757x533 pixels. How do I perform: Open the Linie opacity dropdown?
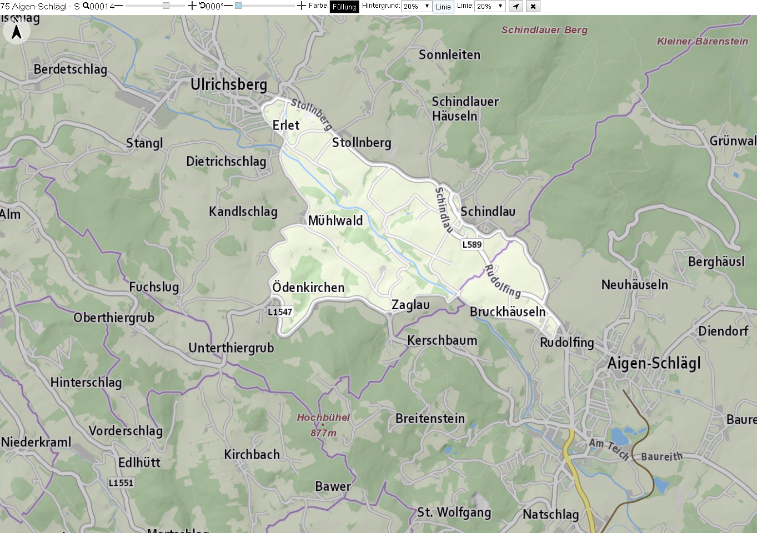click(490, 6)
